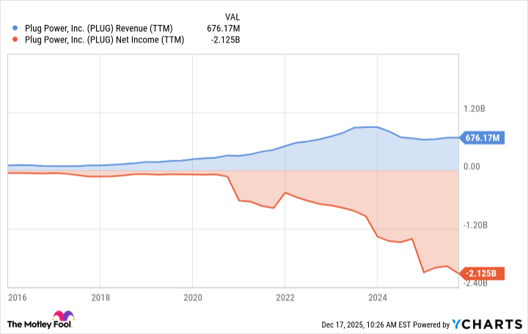This screenshot has height=334, width=528.
Task: Click the 2018 x-axis label
Action: tap(100, 298)
